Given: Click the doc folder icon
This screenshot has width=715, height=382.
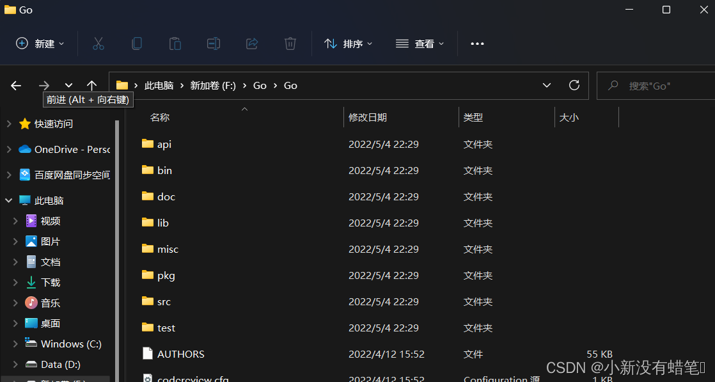Looking at the screenshot, I should pos(147,196).
